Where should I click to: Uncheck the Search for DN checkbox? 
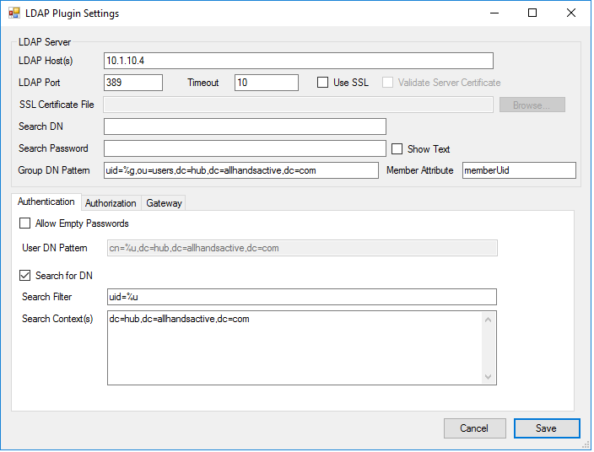click(24, 276)
